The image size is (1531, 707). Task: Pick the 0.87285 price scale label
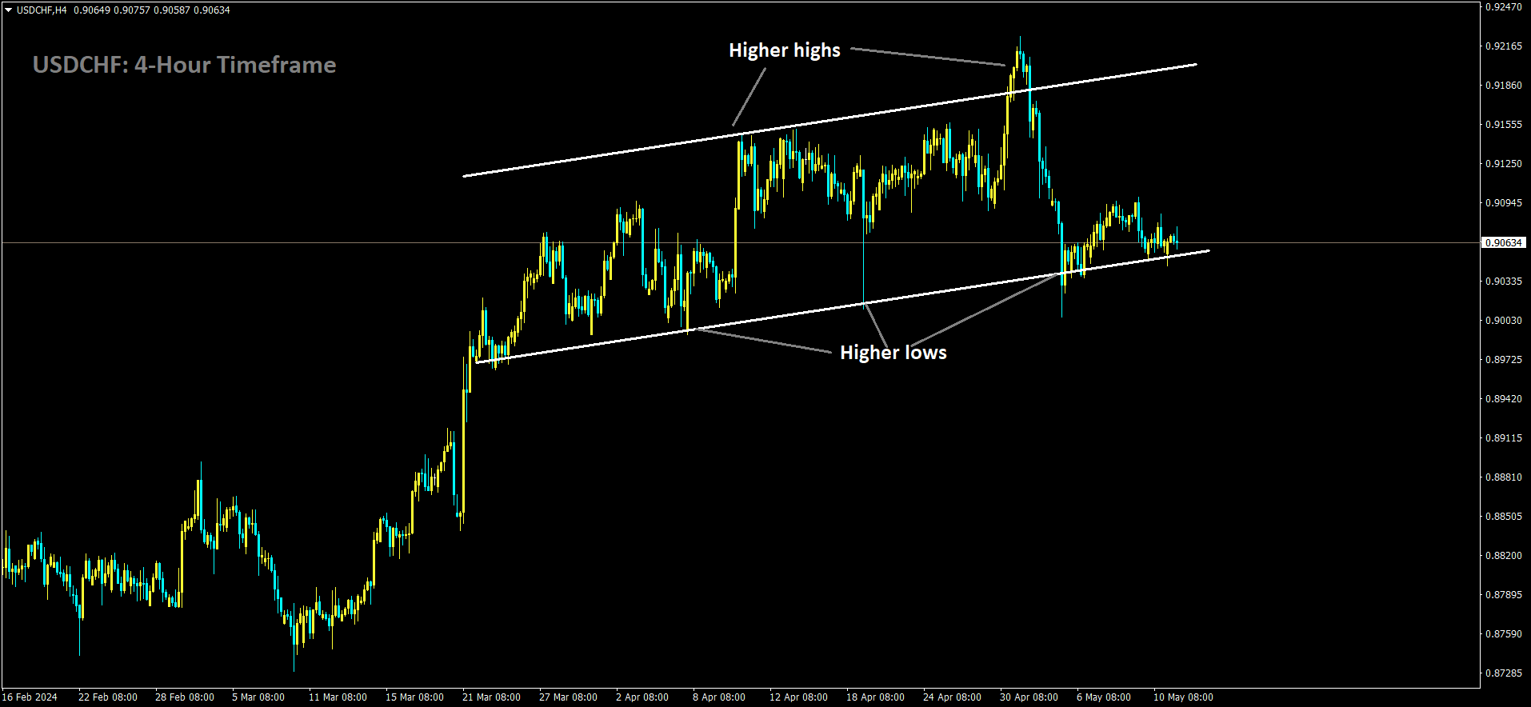click(x=1503, y=673)
